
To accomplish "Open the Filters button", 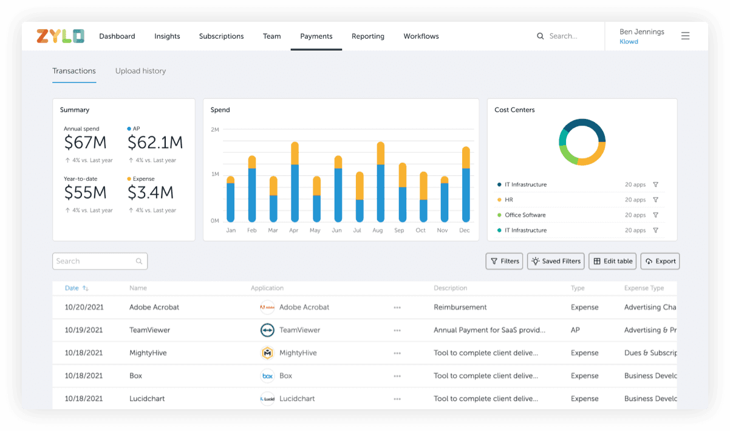I will click(504, 261).
